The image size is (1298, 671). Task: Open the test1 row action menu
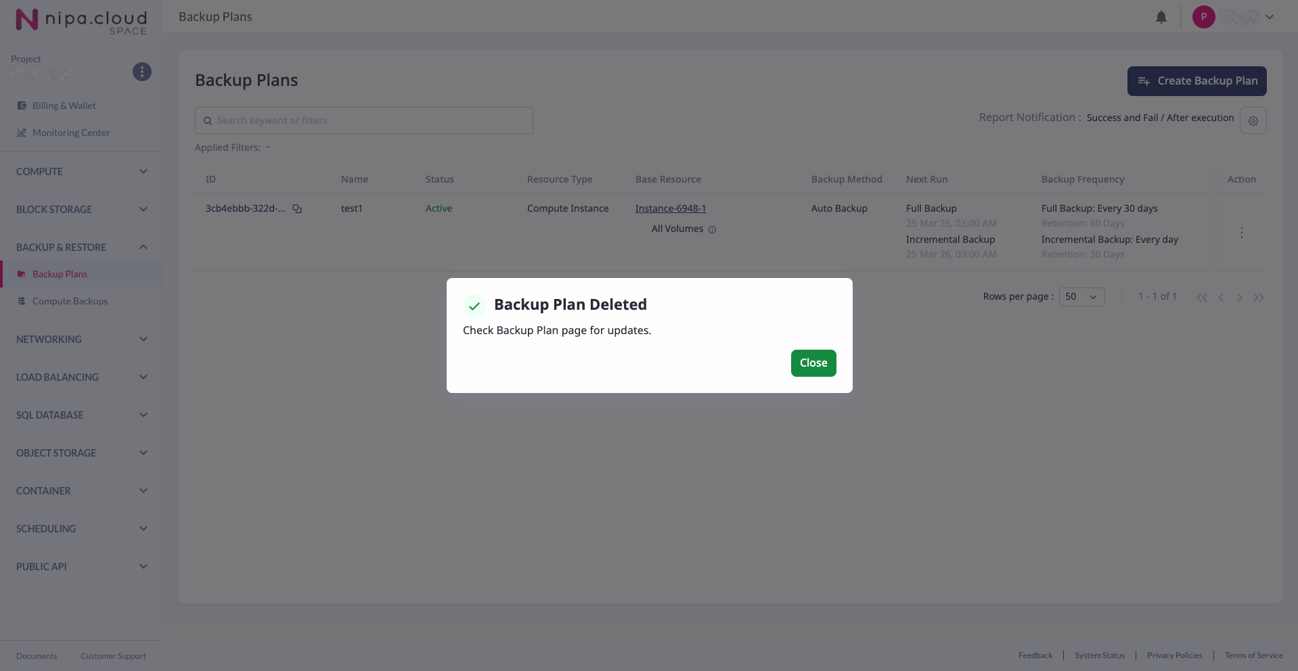coord(1241,233)
